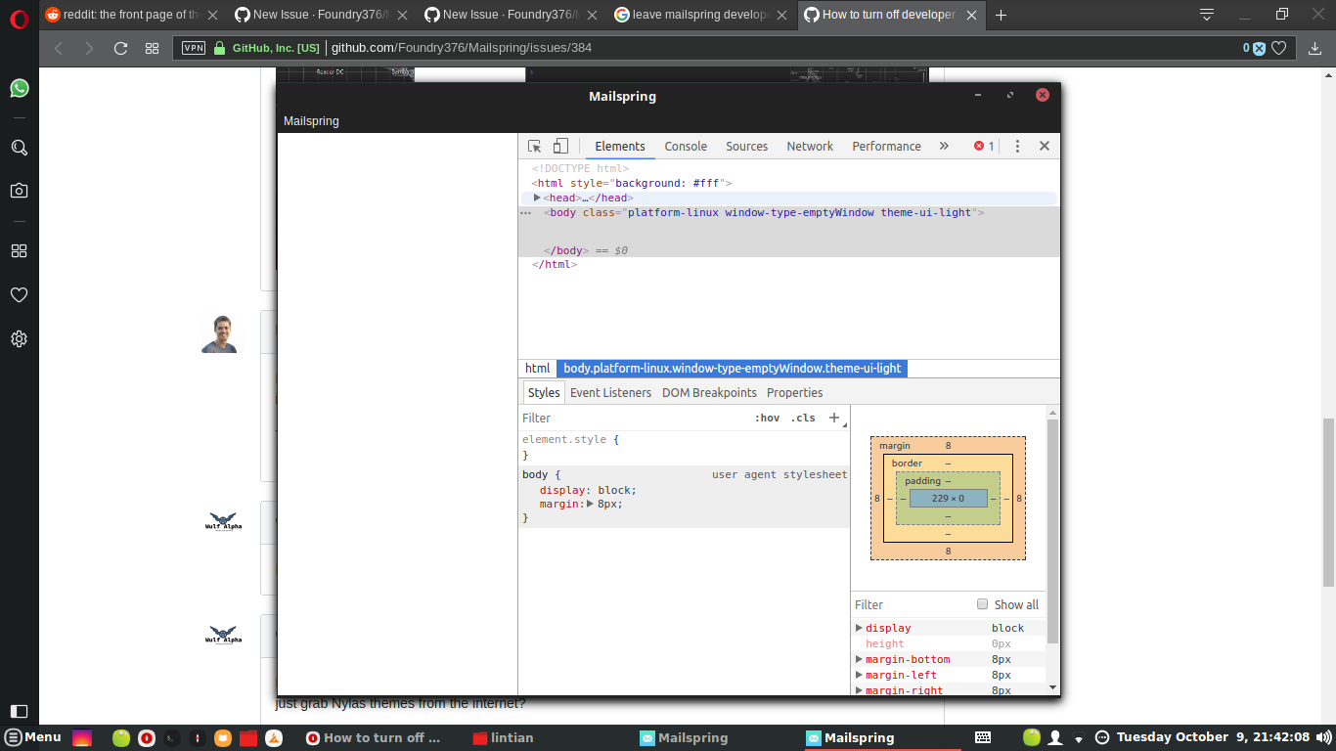Toggle the device toolbar icon
This screenshot has height=751, width=1336.
click(559, 145)
